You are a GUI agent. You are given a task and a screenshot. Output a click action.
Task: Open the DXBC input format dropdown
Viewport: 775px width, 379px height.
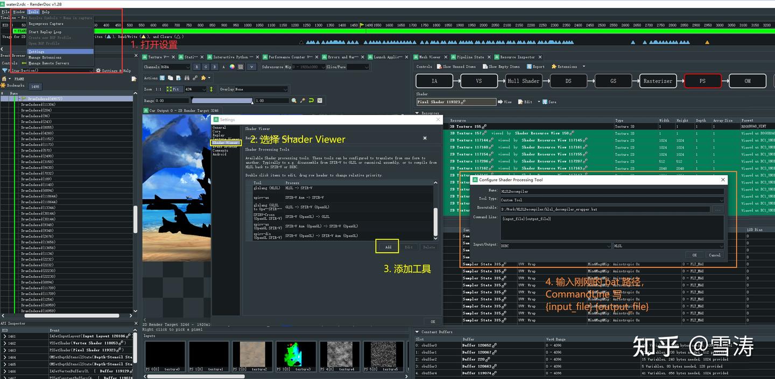(555, 246)
